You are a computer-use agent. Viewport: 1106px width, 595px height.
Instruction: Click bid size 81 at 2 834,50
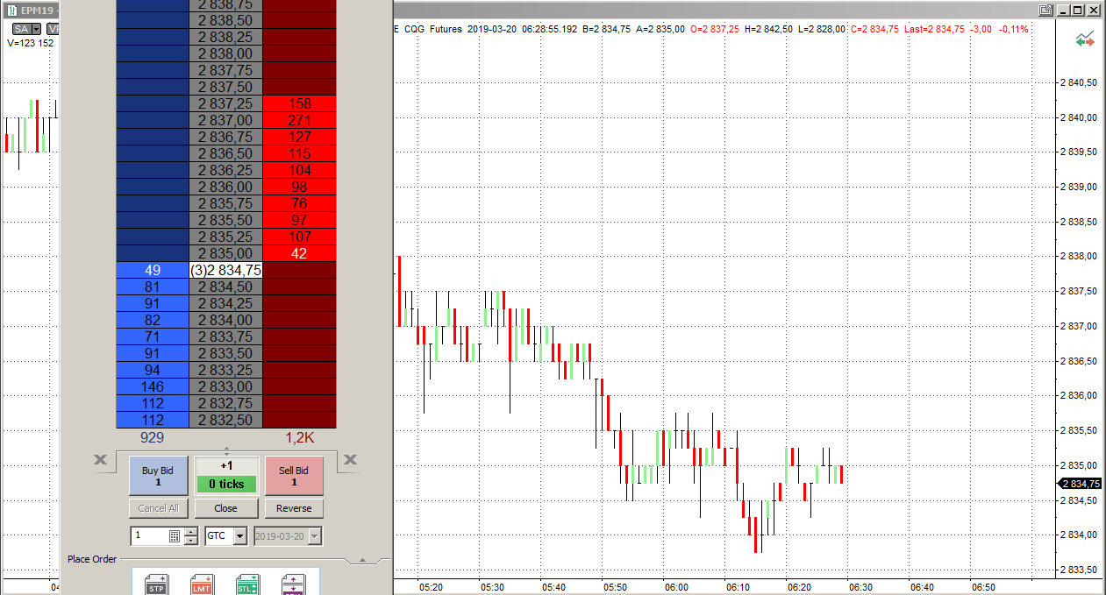(153, 287)
